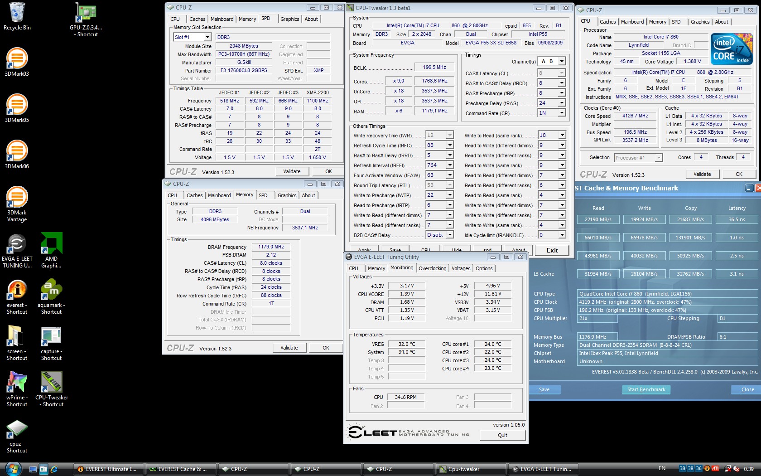
Task: Click the 22190 MB/s memory read result
Action: (x=598, y=219)
